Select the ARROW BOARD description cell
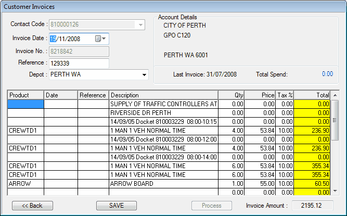Screen dimensions: 347x216 click(x=163, y=184)
